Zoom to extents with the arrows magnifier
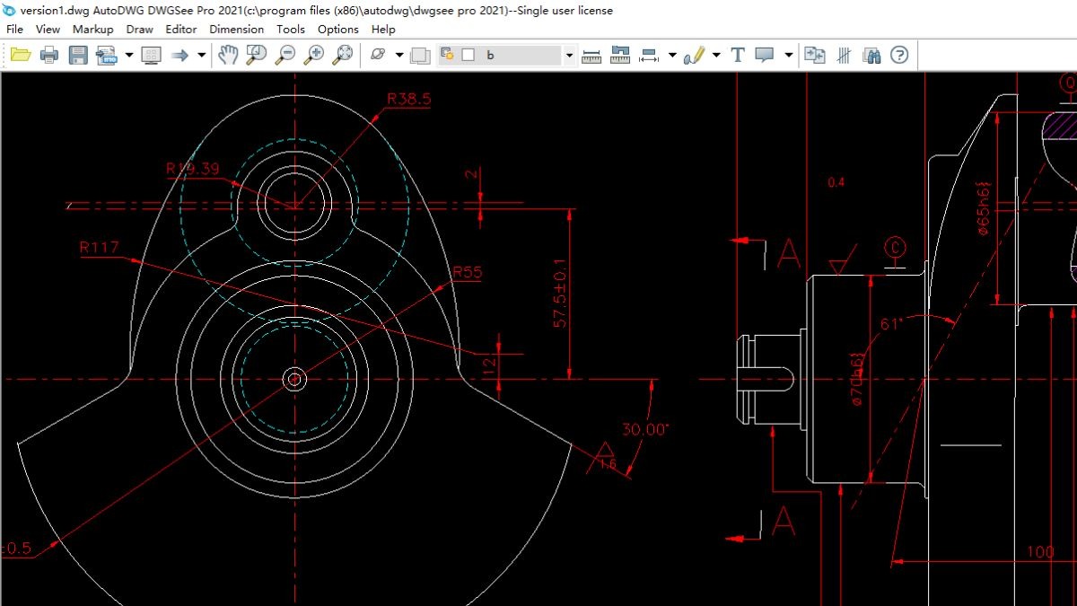Viewport: 1077px width, 606px height. pyautogui.click(x=342, y=55)
